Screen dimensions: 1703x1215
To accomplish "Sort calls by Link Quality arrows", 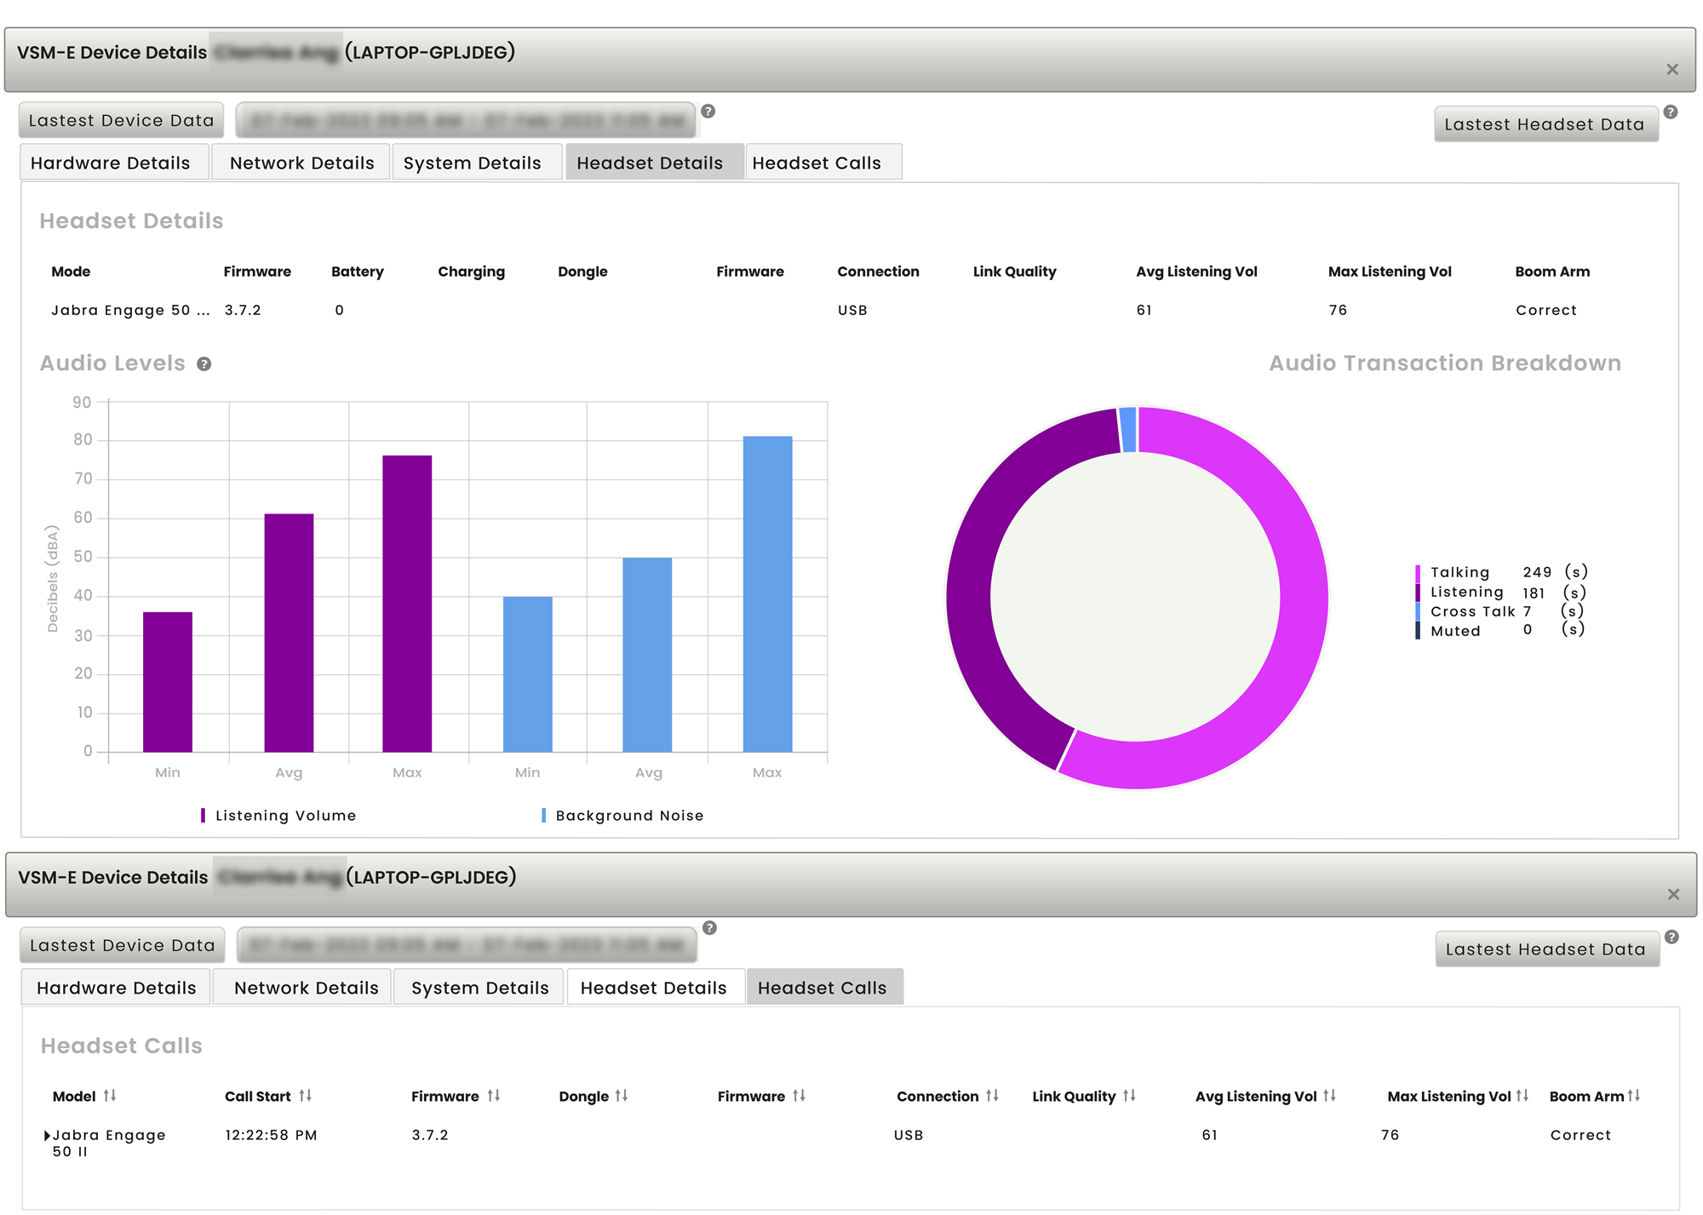I will pyautogui.click(x=1129, y=1096).
